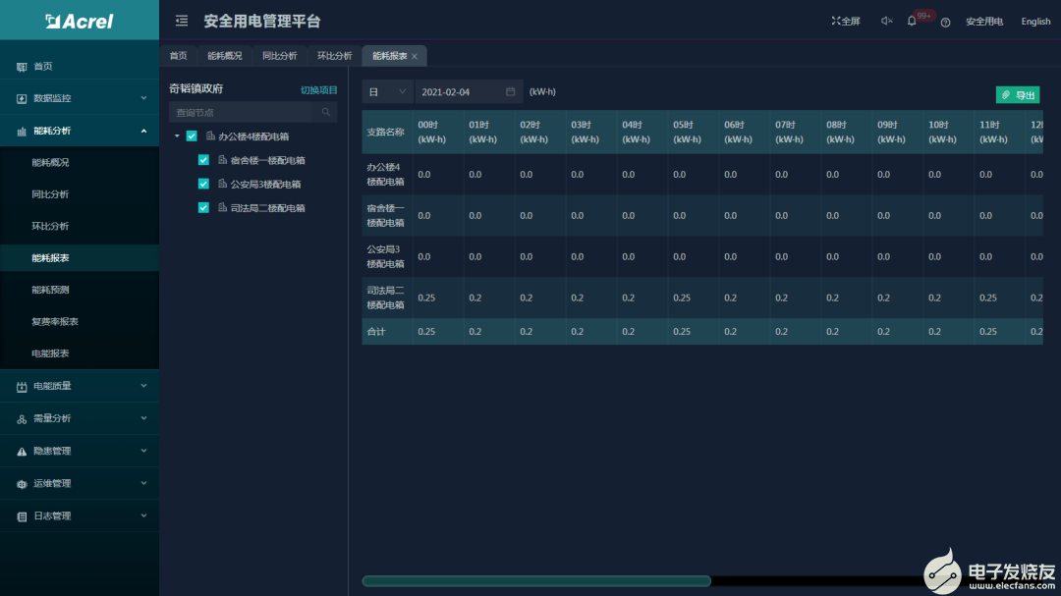Viewport: 1061px width, 596px height.
Task: Select the 宿舍楼一楼配电箱 tree item
Action: [267, 160]
